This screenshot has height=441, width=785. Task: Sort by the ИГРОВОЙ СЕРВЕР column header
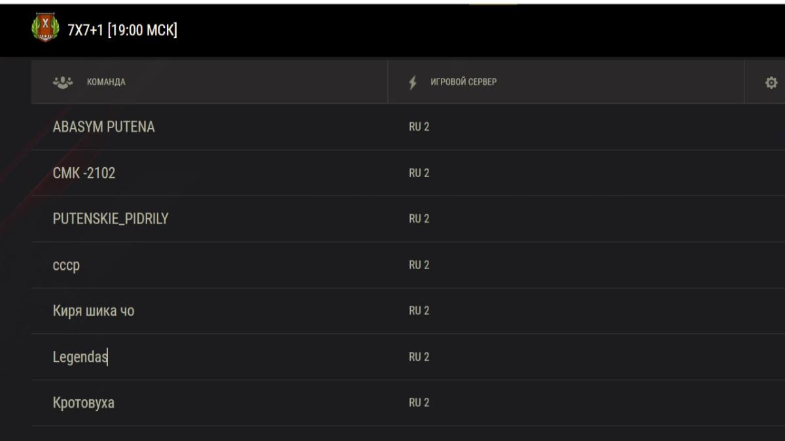click(463, 82)
